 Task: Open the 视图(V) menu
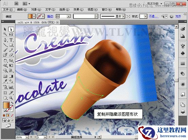92,9
